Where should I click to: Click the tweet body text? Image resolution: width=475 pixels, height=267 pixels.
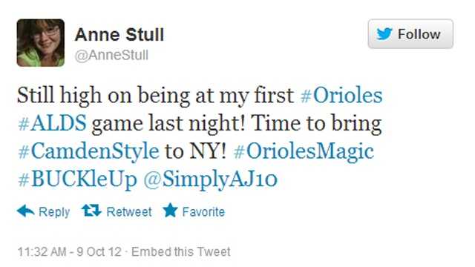coord(200,137)
